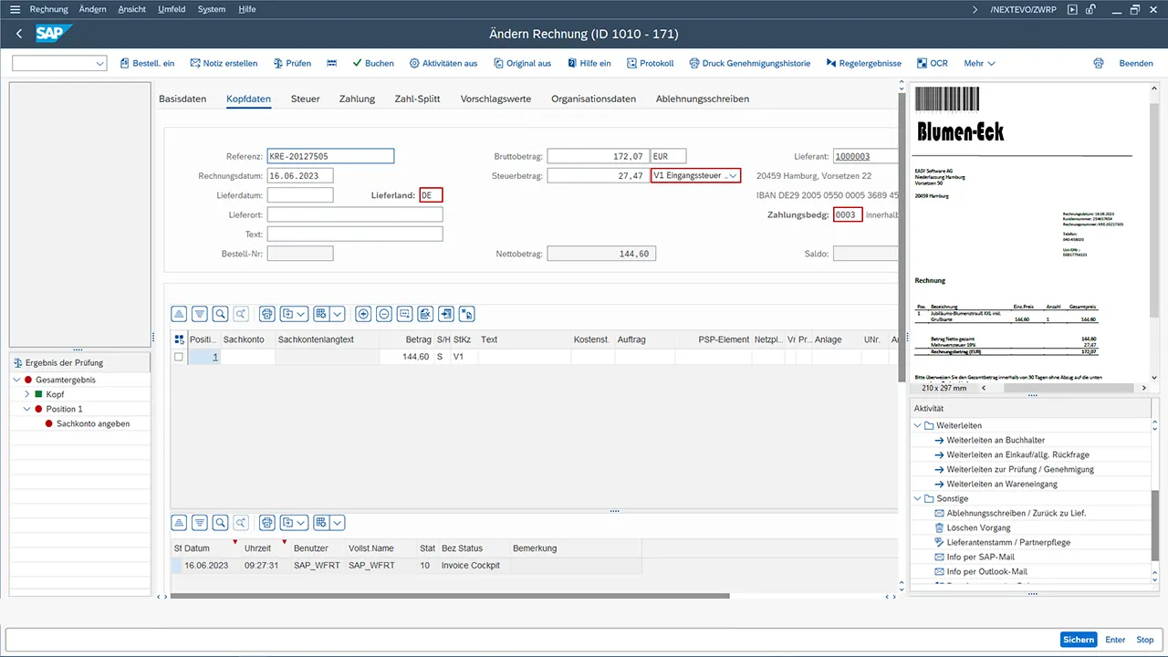Switch to the Steuer tab
This screenshot has width=1168, height=657.
pos(305,99)
